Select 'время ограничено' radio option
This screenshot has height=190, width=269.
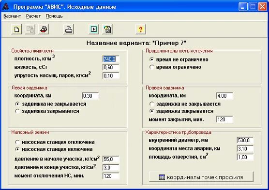[175, 67]
